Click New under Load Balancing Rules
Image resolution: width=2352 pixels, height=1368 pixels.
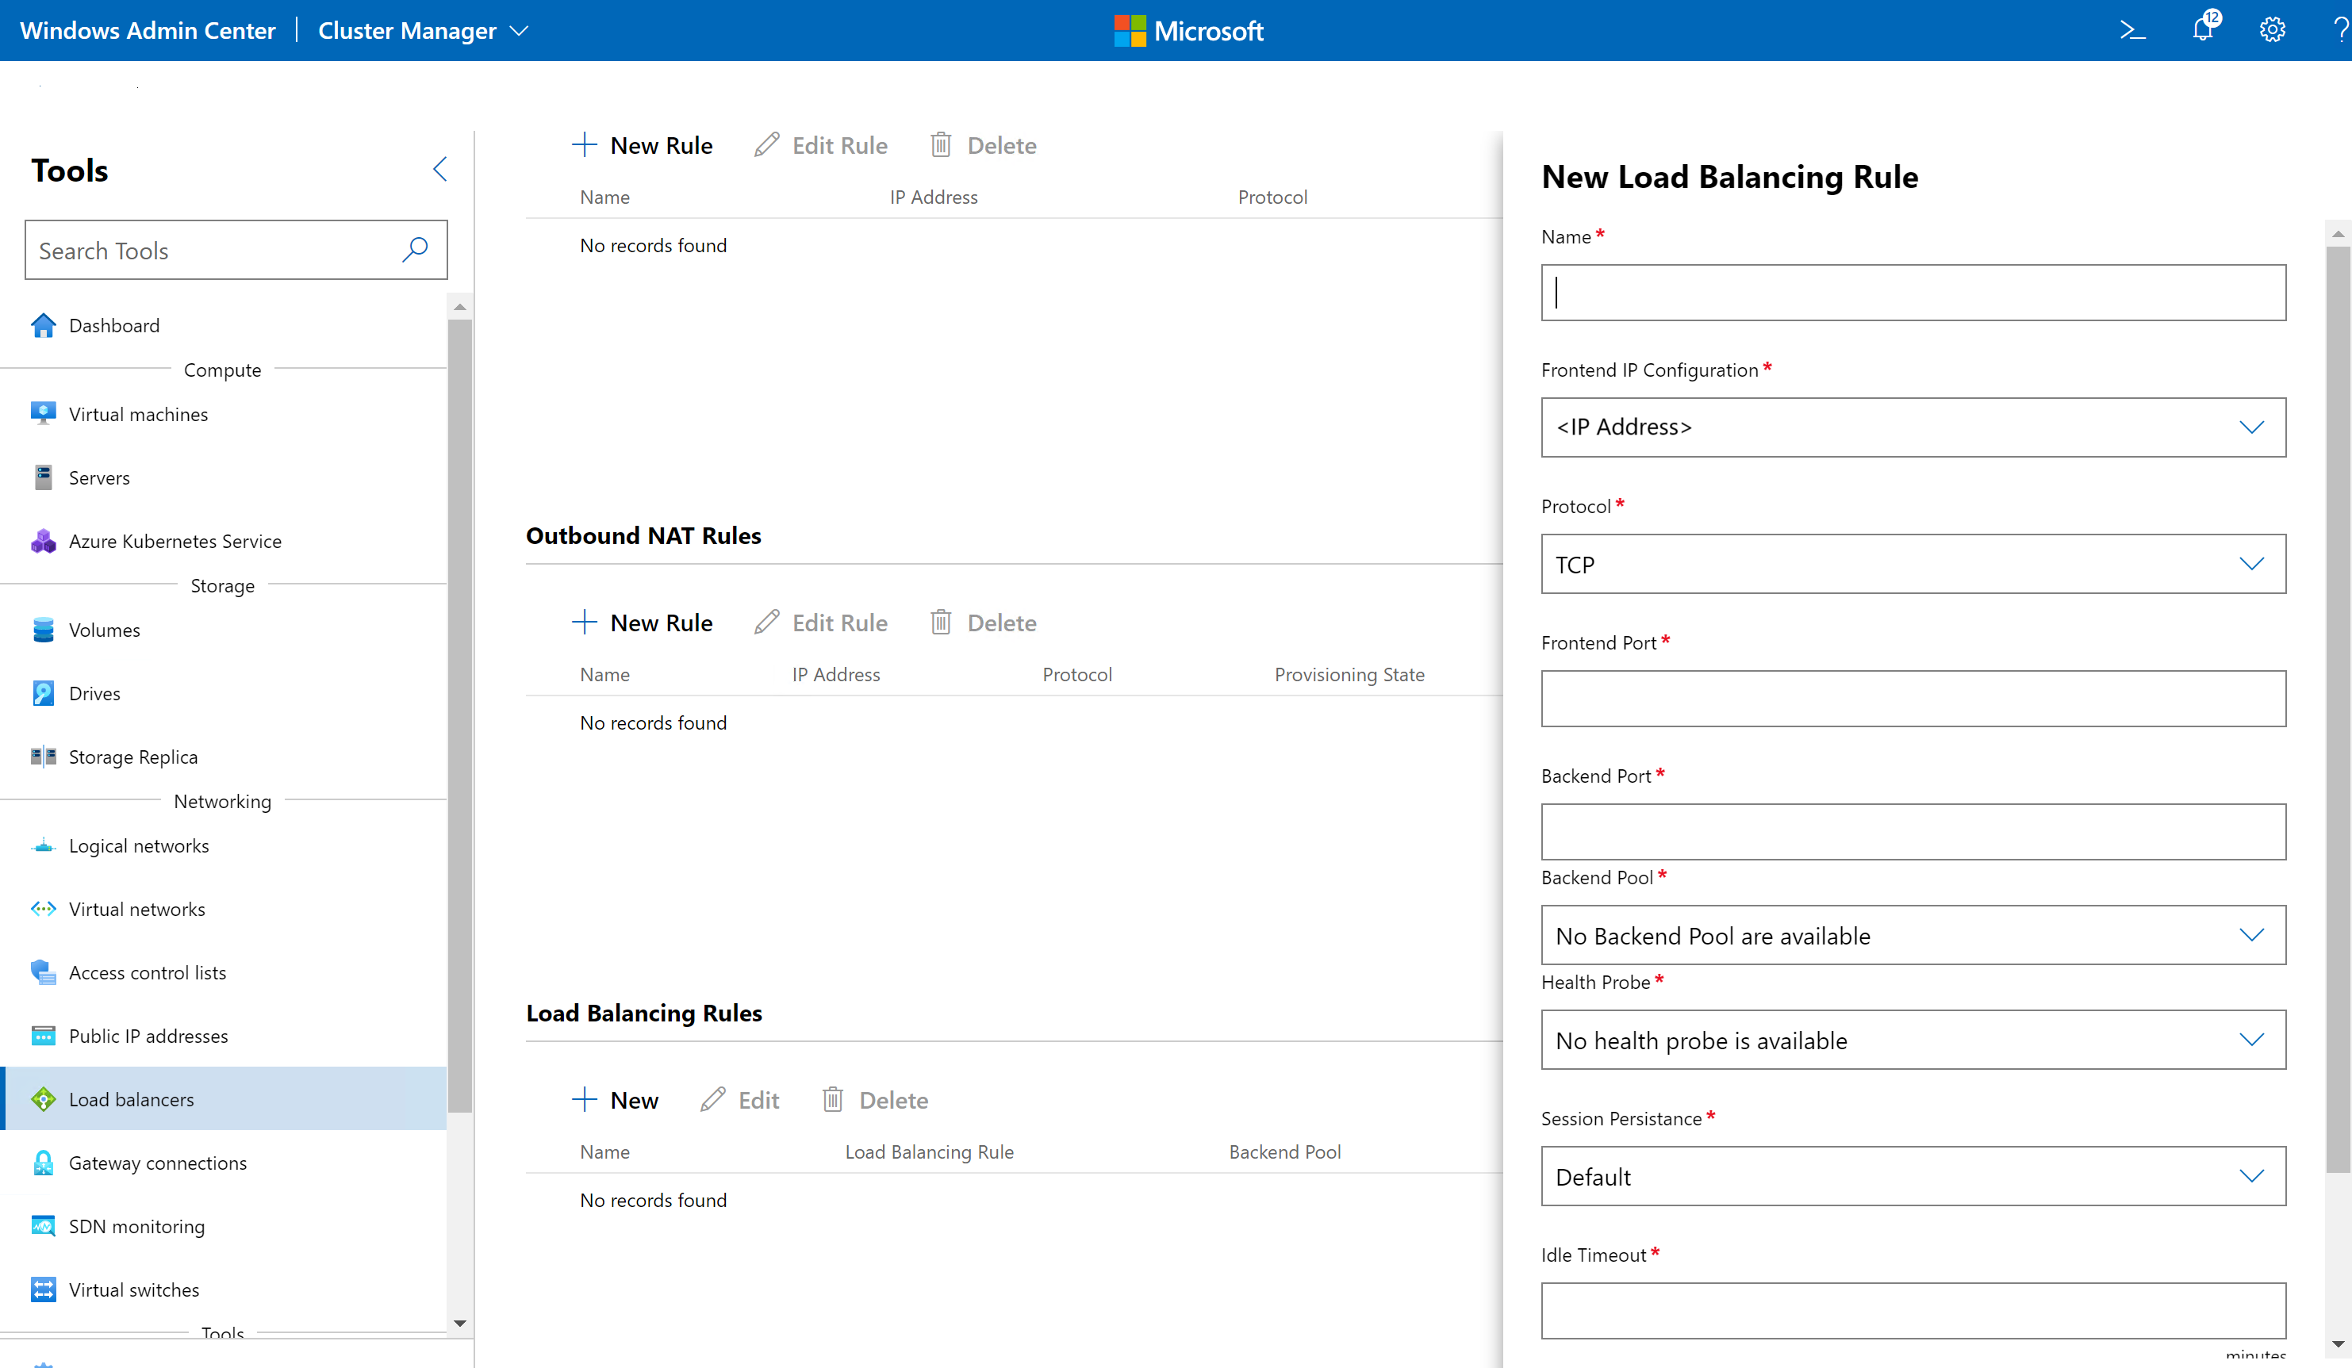[x=615, y=1100]
